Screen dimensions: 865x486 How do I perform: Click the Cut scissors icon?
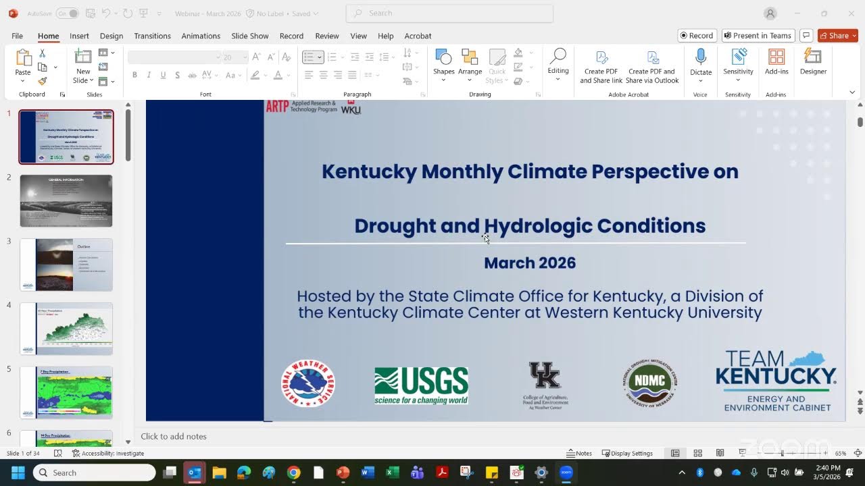pyautogui.click(x=43, y=53)
